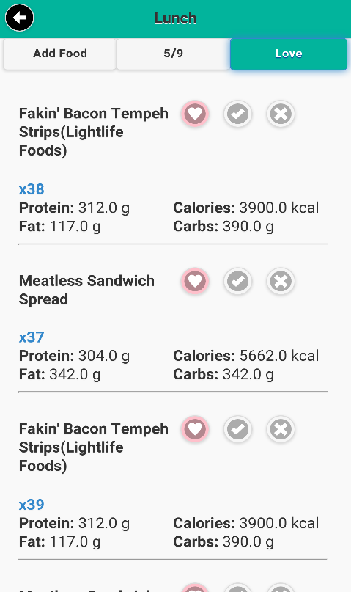Switch to the Love tab
The width and height of the screenshot is (351, 592).
289,54
